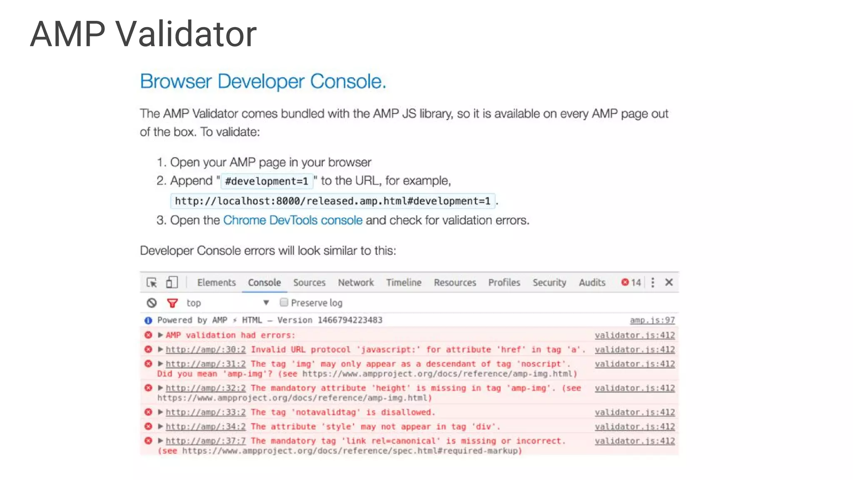Screen dimensions: 853x480
Task: Click the Powered by AMP version text
Action: [x=270, y=320]
